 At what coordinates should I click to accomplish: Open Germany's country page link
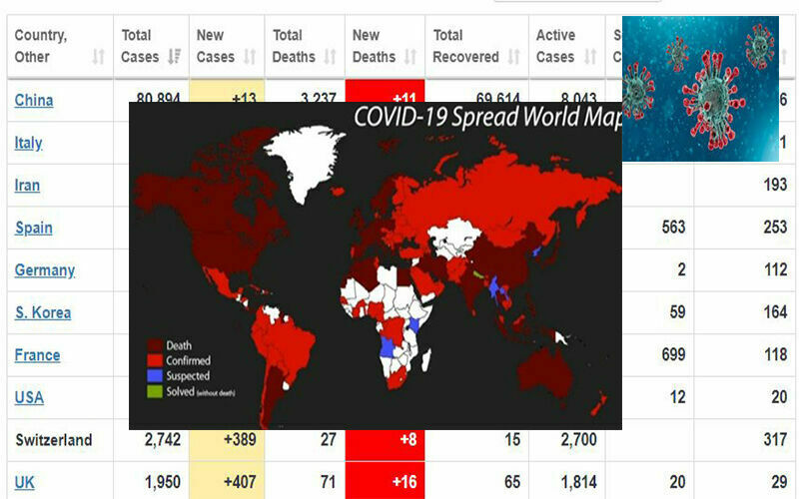(x=44, y=270)
